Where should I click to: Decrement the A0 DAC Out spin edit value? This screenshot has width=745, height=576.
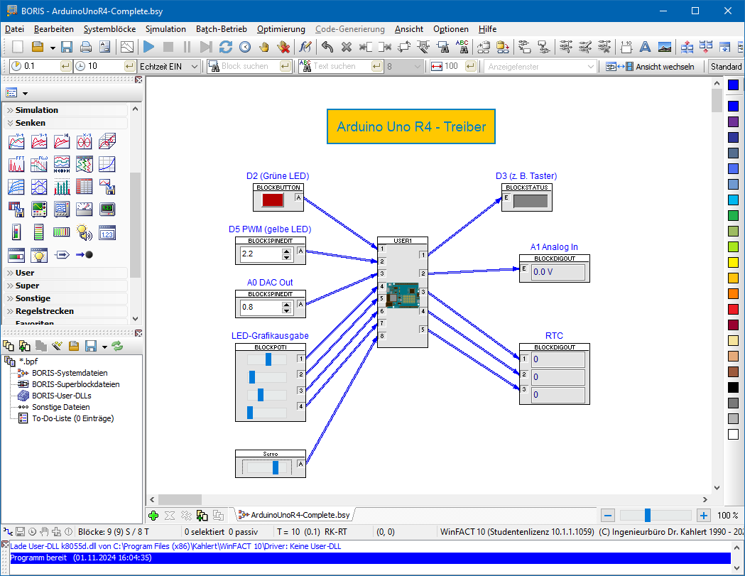point(286,310)
